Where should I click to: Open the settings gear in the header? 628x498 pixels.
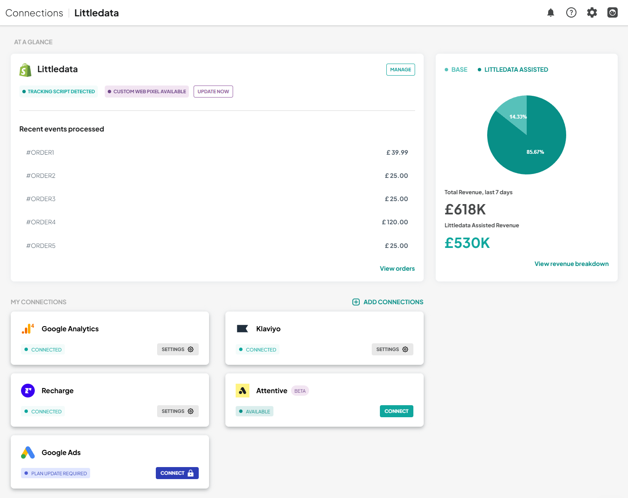(592, 13)
